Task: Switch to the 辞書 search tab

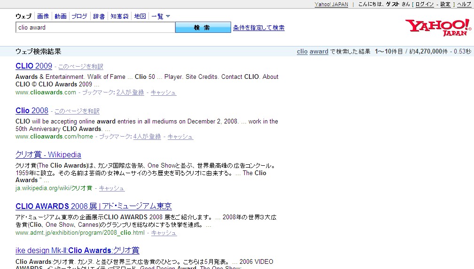Action: pyautogui.click(x=99, y=16)
